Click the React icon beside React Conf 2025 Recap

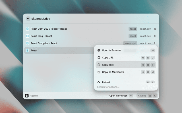(28, 29)
